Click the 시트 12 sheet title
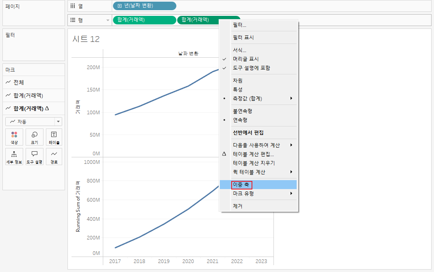This screenshot has width=434, height=272. 86,39
